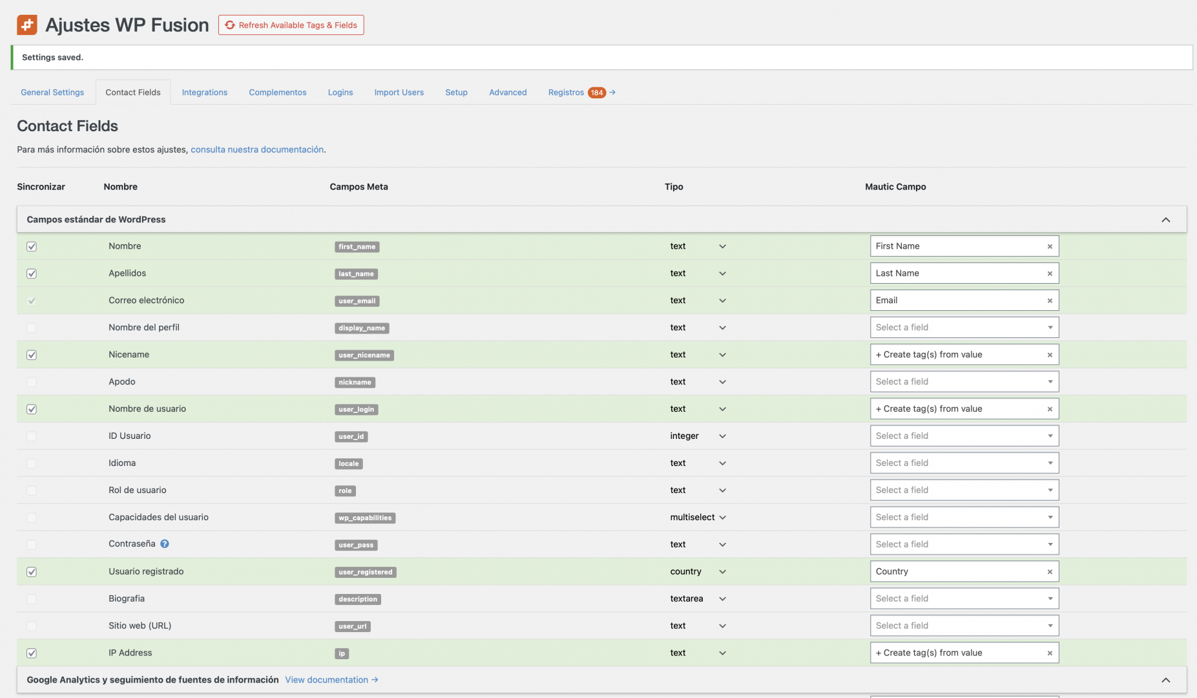The image size is (1197, 698).
Task: Open Select a field for Rol de usuario
Action: point(964,491)
